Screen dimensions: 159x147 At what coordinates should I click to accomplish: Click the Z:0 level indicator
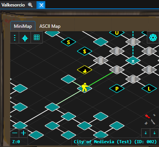tap(16, 142)
